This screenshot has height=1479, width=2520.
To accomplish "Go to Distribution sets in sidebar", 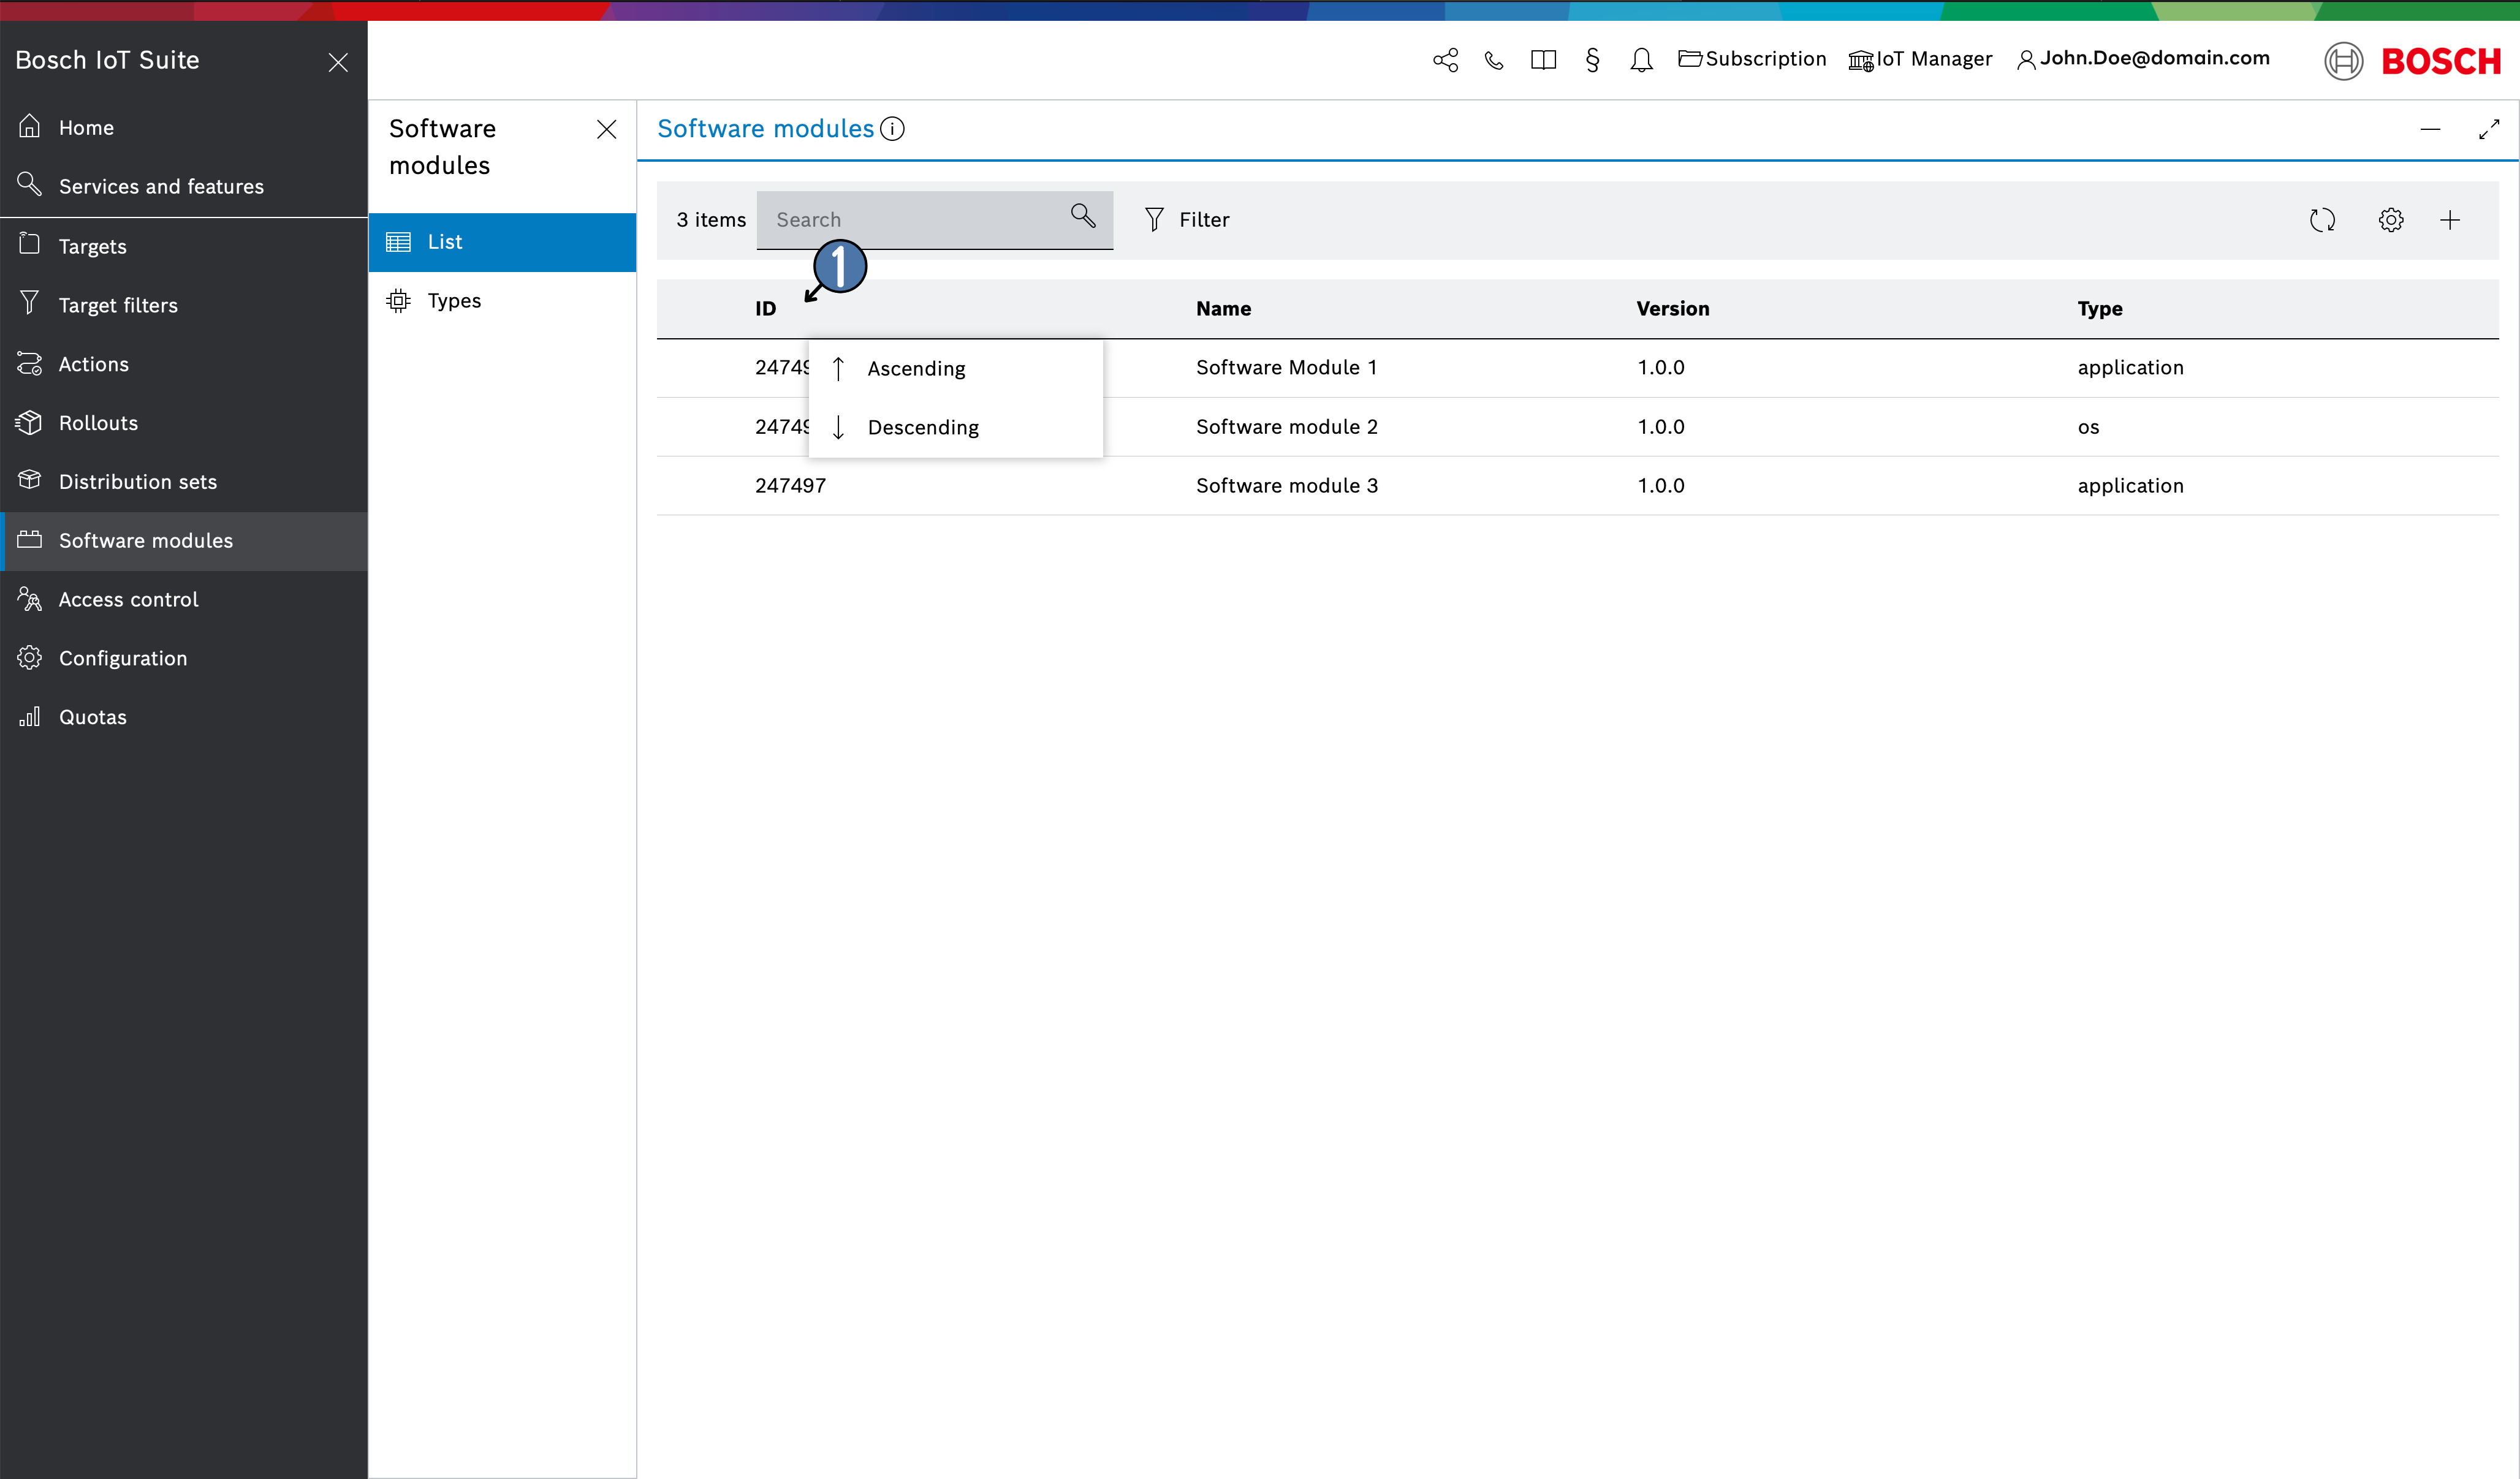I will tap(137, 482).
